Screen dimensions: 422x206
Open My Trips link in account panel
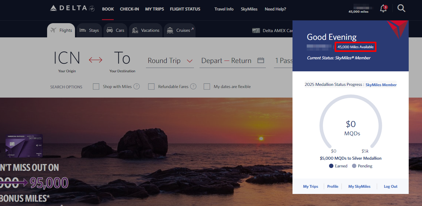click(310, 186)
